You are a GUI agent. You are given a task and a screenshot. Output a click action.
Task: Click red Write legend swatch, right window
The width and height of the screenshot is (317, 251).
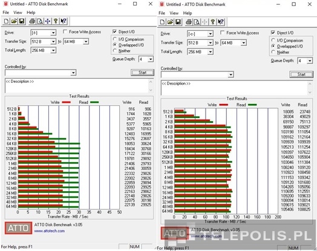(x=223, y=105)
